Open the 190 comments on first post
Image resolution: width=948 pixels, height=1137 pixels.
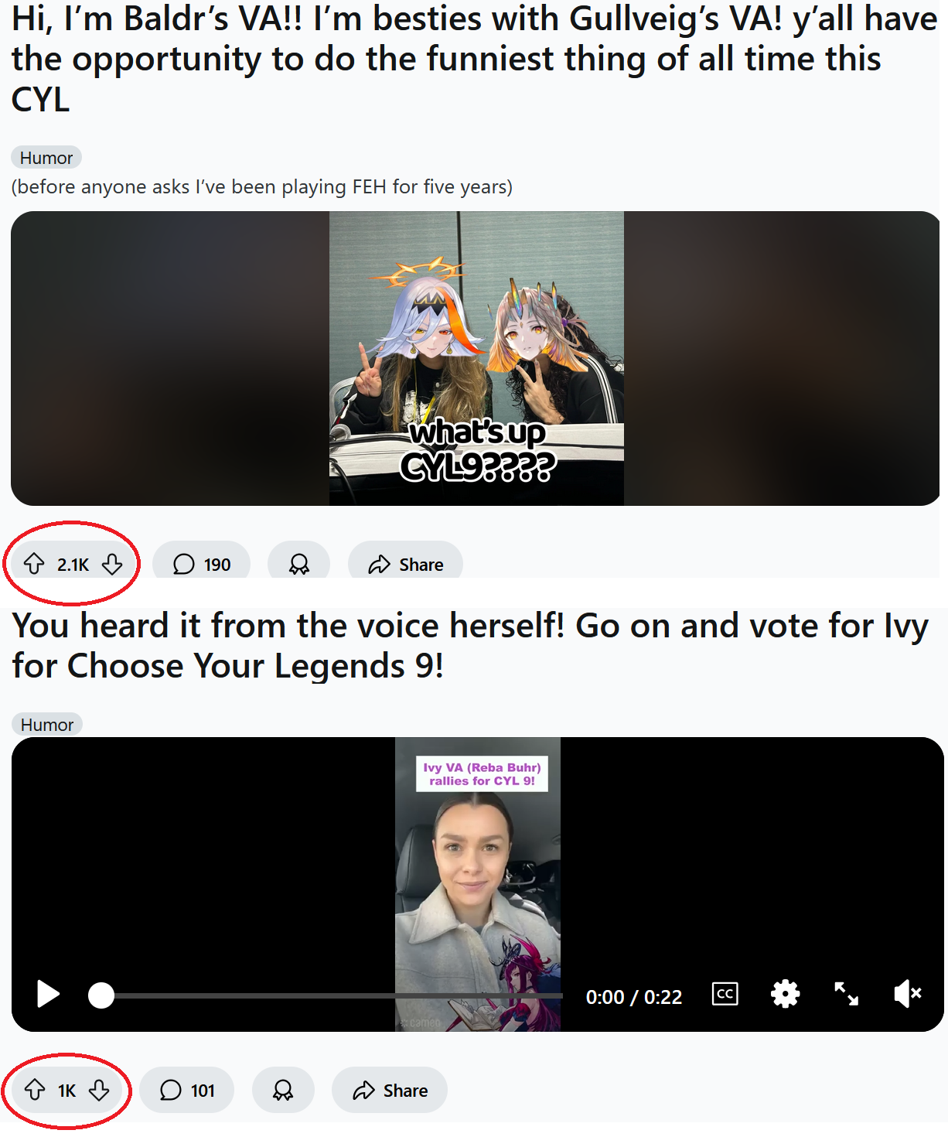pos(202,563)
